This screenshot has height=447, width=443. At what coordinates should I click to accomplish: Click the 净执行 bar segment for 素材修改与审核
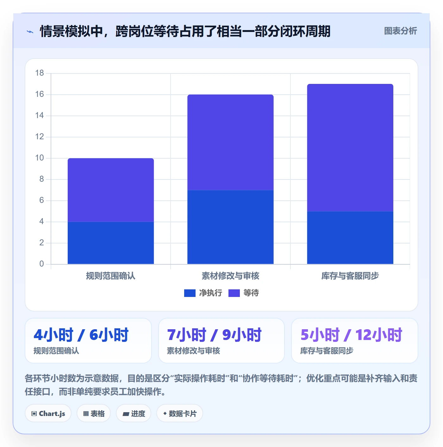point(230,227)
